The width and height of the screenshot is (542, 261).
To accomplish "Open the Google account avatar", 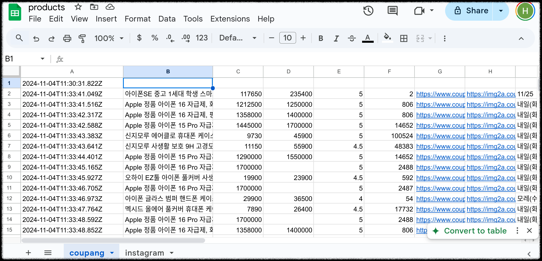I will click(525, 11).
